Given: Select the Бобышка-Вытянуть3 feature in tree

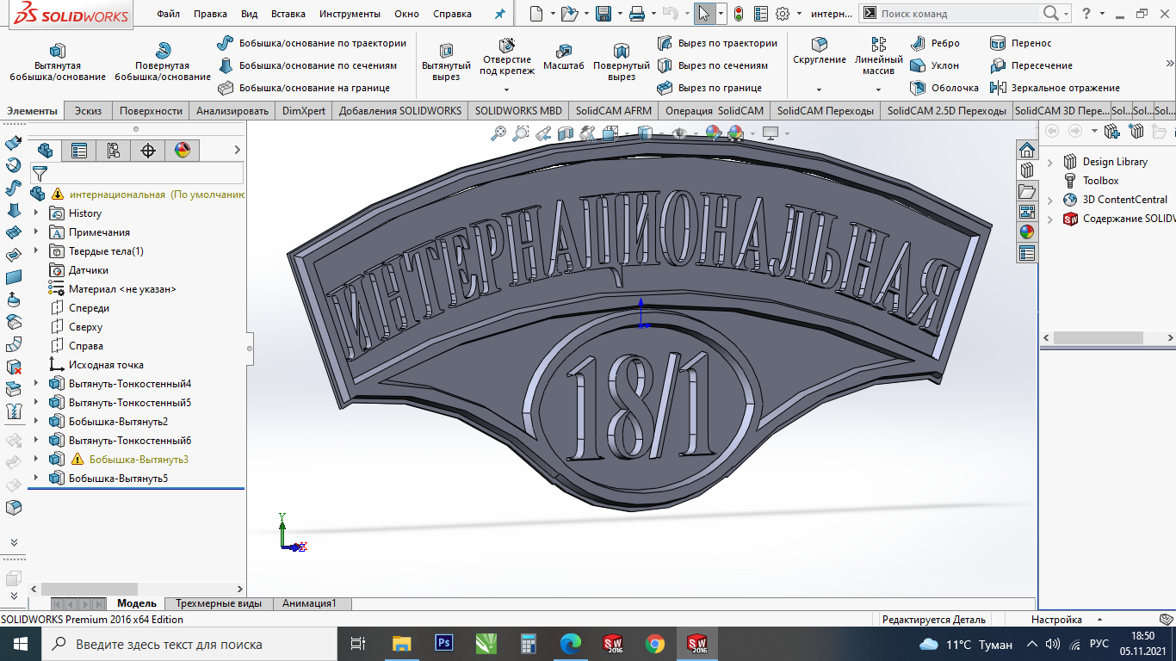Looking at the screenshot, I should [x=139, y=460].
